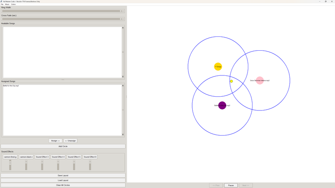Click Sound Effect 3 volume slider

tap(42, 165)
